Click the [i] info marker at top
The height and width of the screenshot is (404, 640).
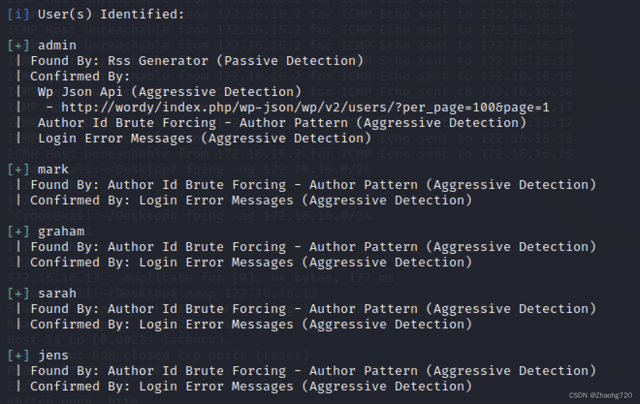18,14
